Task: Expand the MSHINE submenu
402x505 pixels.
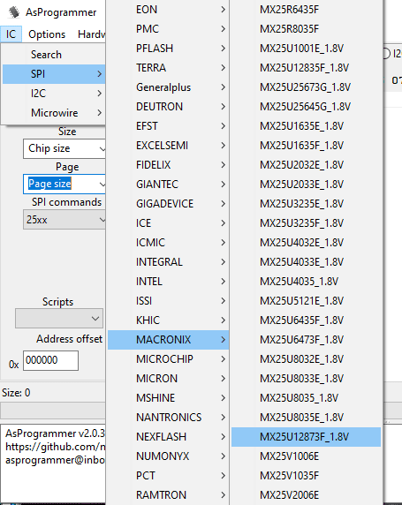Action: 168,398
